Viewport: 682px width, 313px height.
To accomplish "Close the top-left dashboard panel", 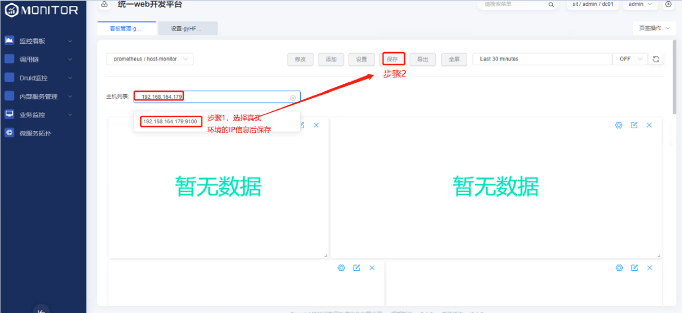I will point(316,125).
